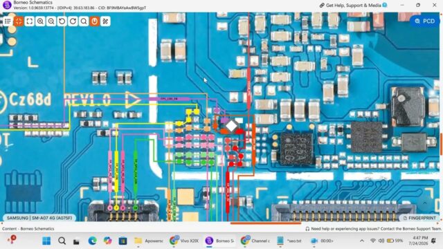443x249 pixels.
Task: Switch to Borneo Schematics taskbar item
Action: (220, 241)
